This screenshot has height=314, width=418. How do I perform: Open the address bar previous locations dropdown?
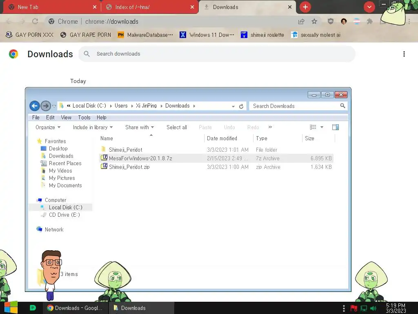click(233, 106)
